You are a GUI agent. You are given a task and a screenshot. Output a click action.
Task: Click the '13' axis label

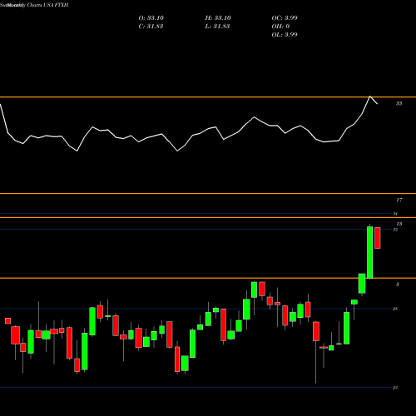[x=399, y=224]
